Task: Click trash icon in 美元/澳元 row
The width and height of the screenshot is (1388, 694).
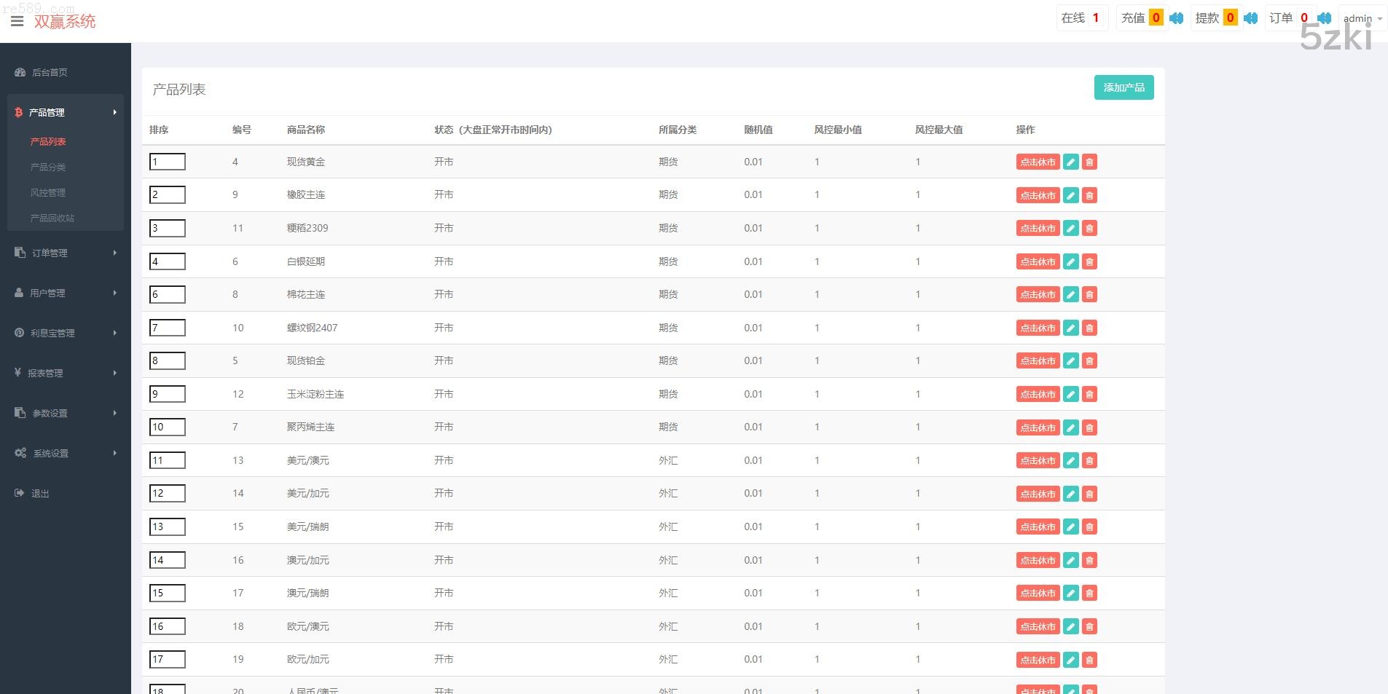Action: (1089, 461)
